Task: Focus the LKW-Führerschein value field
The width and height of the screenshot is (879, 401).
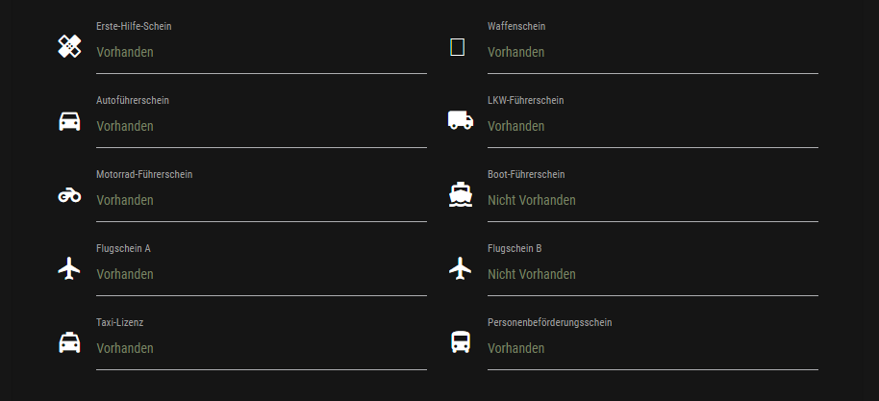Action: 652,126
